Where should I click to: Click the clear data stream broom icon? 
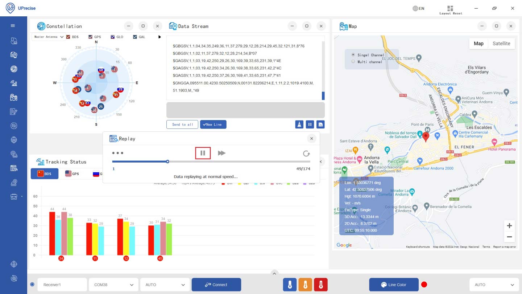point(299,124)
